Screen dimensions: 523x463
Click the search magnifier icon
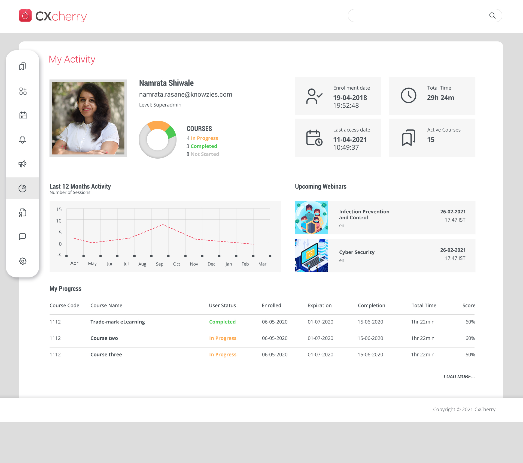pyautogui.click(x=492, y=16)
